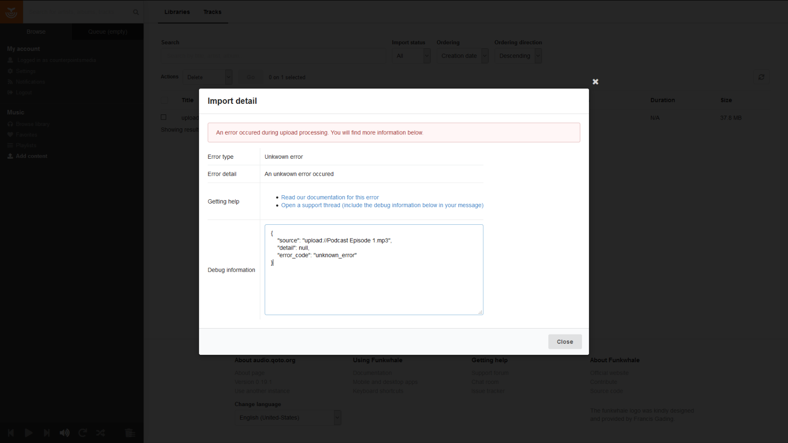Screen dimensions: 788x443
Task: Skip to previous track
Action: (11, 433)
